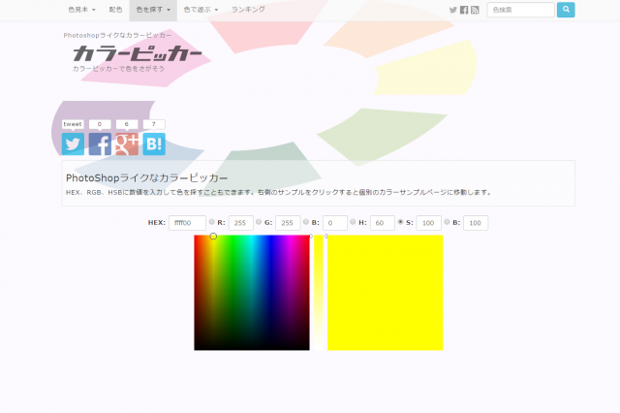620x413 pixels.
Task: Click the small tweet button
Action: 73,124
